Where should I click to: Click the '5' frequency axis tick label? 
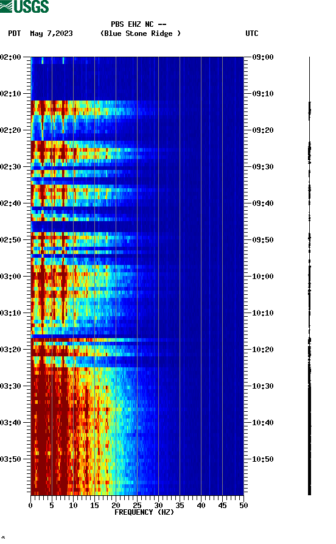pyautogui.click(x=52, y=506)
